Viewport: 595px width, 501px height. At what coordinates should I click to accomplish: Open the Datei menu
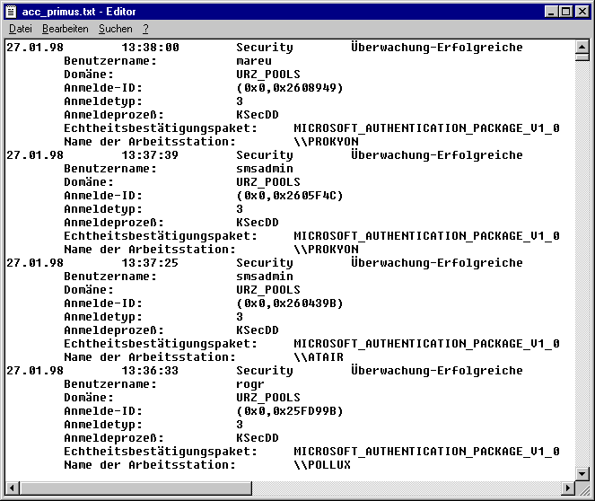[21, 29]
